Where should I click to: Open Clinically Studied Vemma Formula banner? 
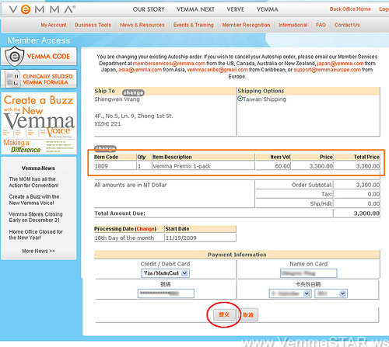pos(39,79)
